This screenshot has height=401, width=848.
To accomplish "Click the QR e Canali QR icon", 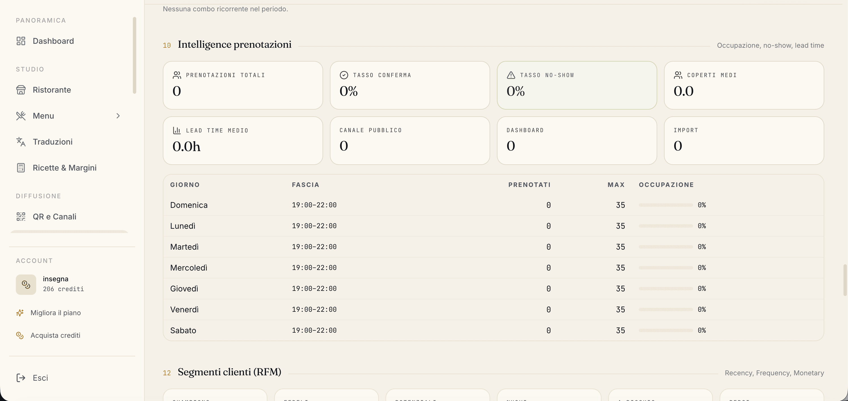I will tap(21, 216).
